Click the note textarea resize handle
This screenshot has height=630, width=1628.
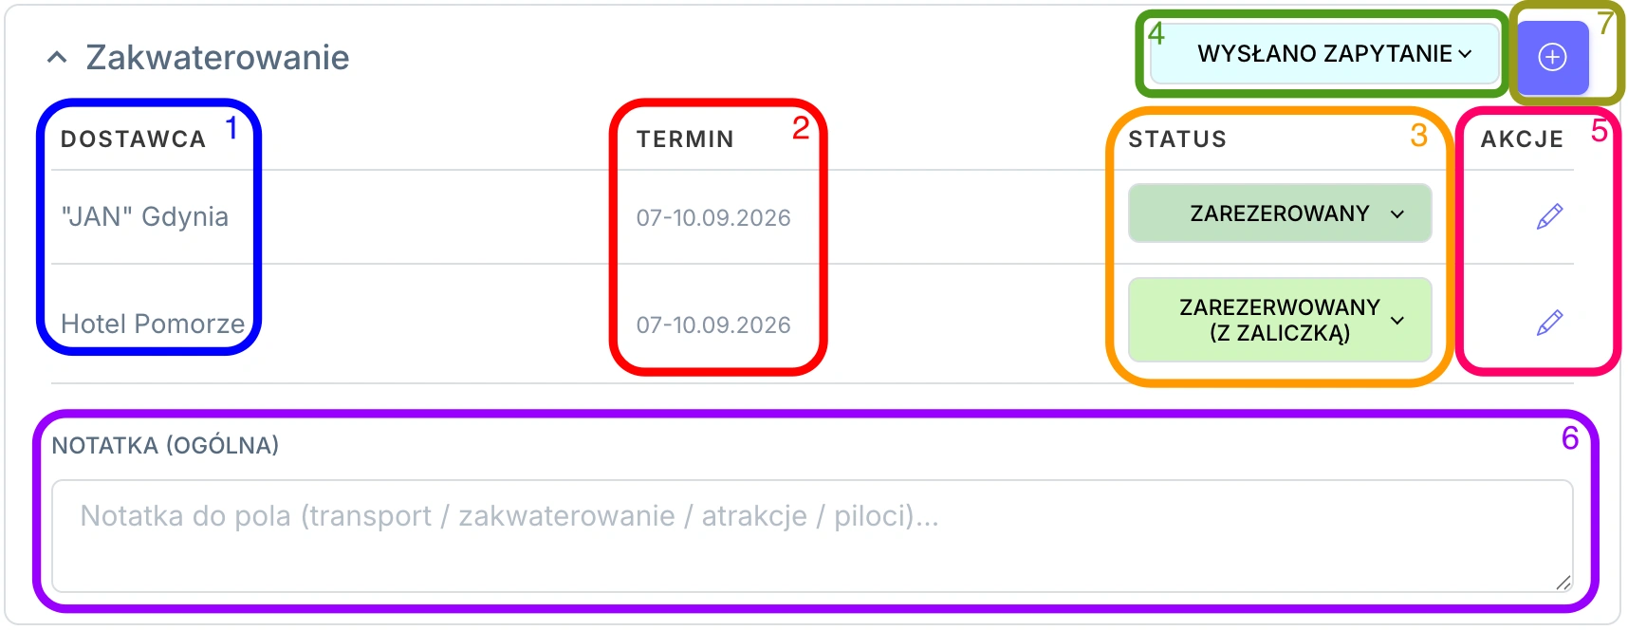[x=1563, y=582]
